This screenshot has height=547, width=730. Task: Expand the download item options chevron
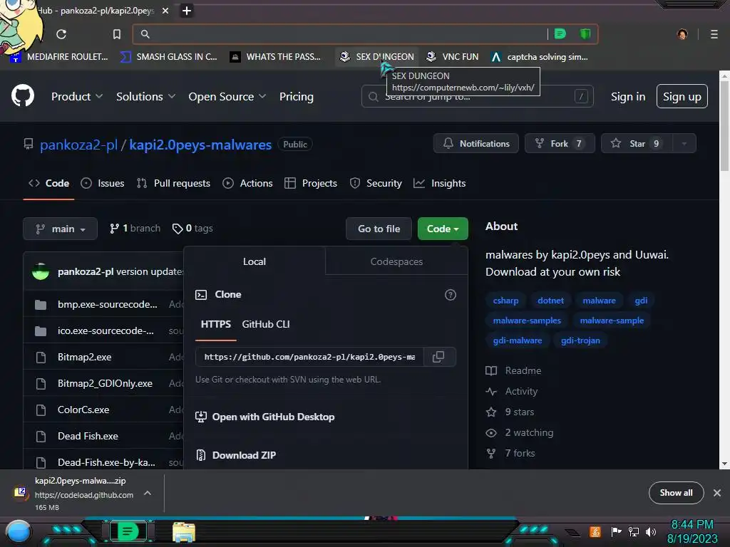pos(147,493)
